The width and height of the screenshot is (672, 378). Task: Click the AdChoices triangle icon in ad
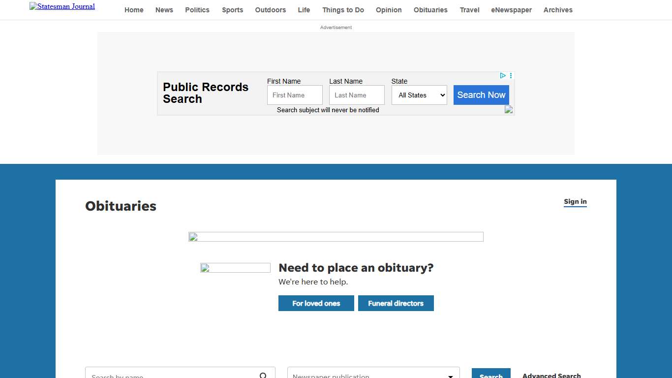(503, 76)
